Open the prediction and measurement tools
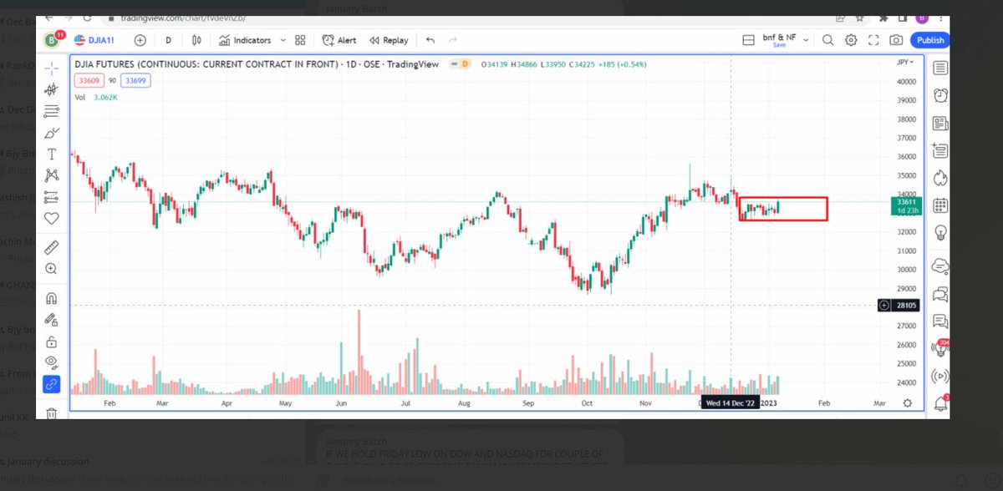Image resolution: width=1003 pixels, height=491 pixels. pyautogui.click(x=52, y=197)
